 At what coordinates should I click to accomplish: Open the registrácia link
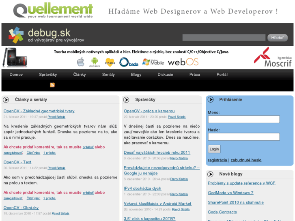click(217, 160)
